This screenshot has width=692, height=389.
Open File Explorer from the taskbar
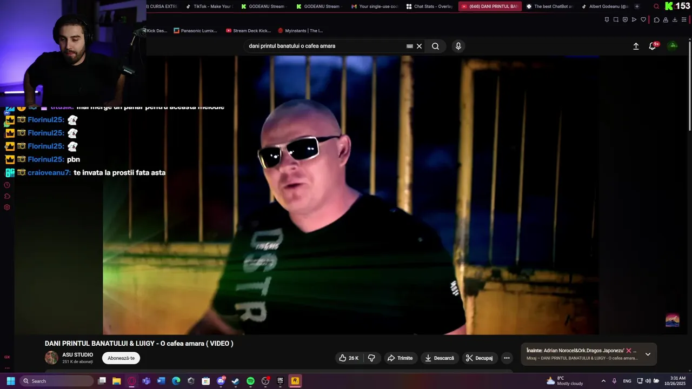coord(116,381)
